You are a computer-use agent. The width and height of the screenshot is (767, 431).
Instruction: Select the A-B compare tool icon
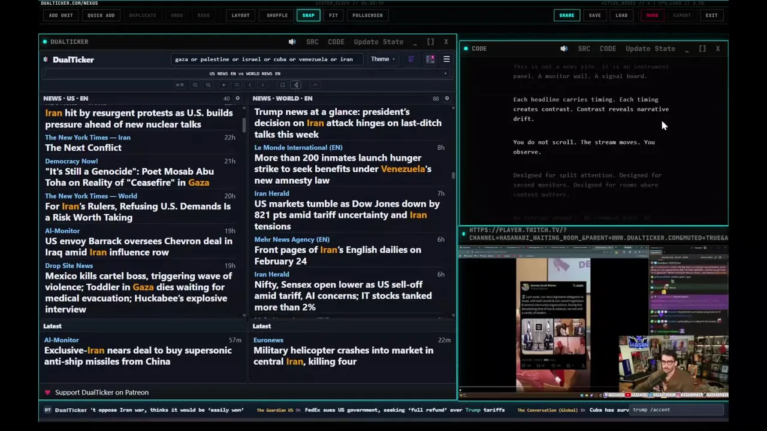click(180, 85)
